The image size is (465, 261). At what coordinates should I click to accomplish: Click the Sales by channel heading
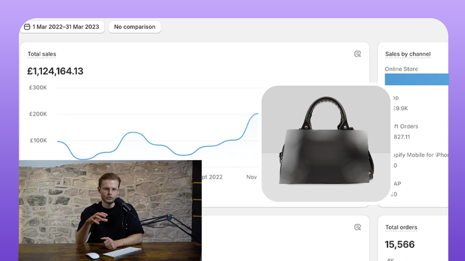click(408, 54)
